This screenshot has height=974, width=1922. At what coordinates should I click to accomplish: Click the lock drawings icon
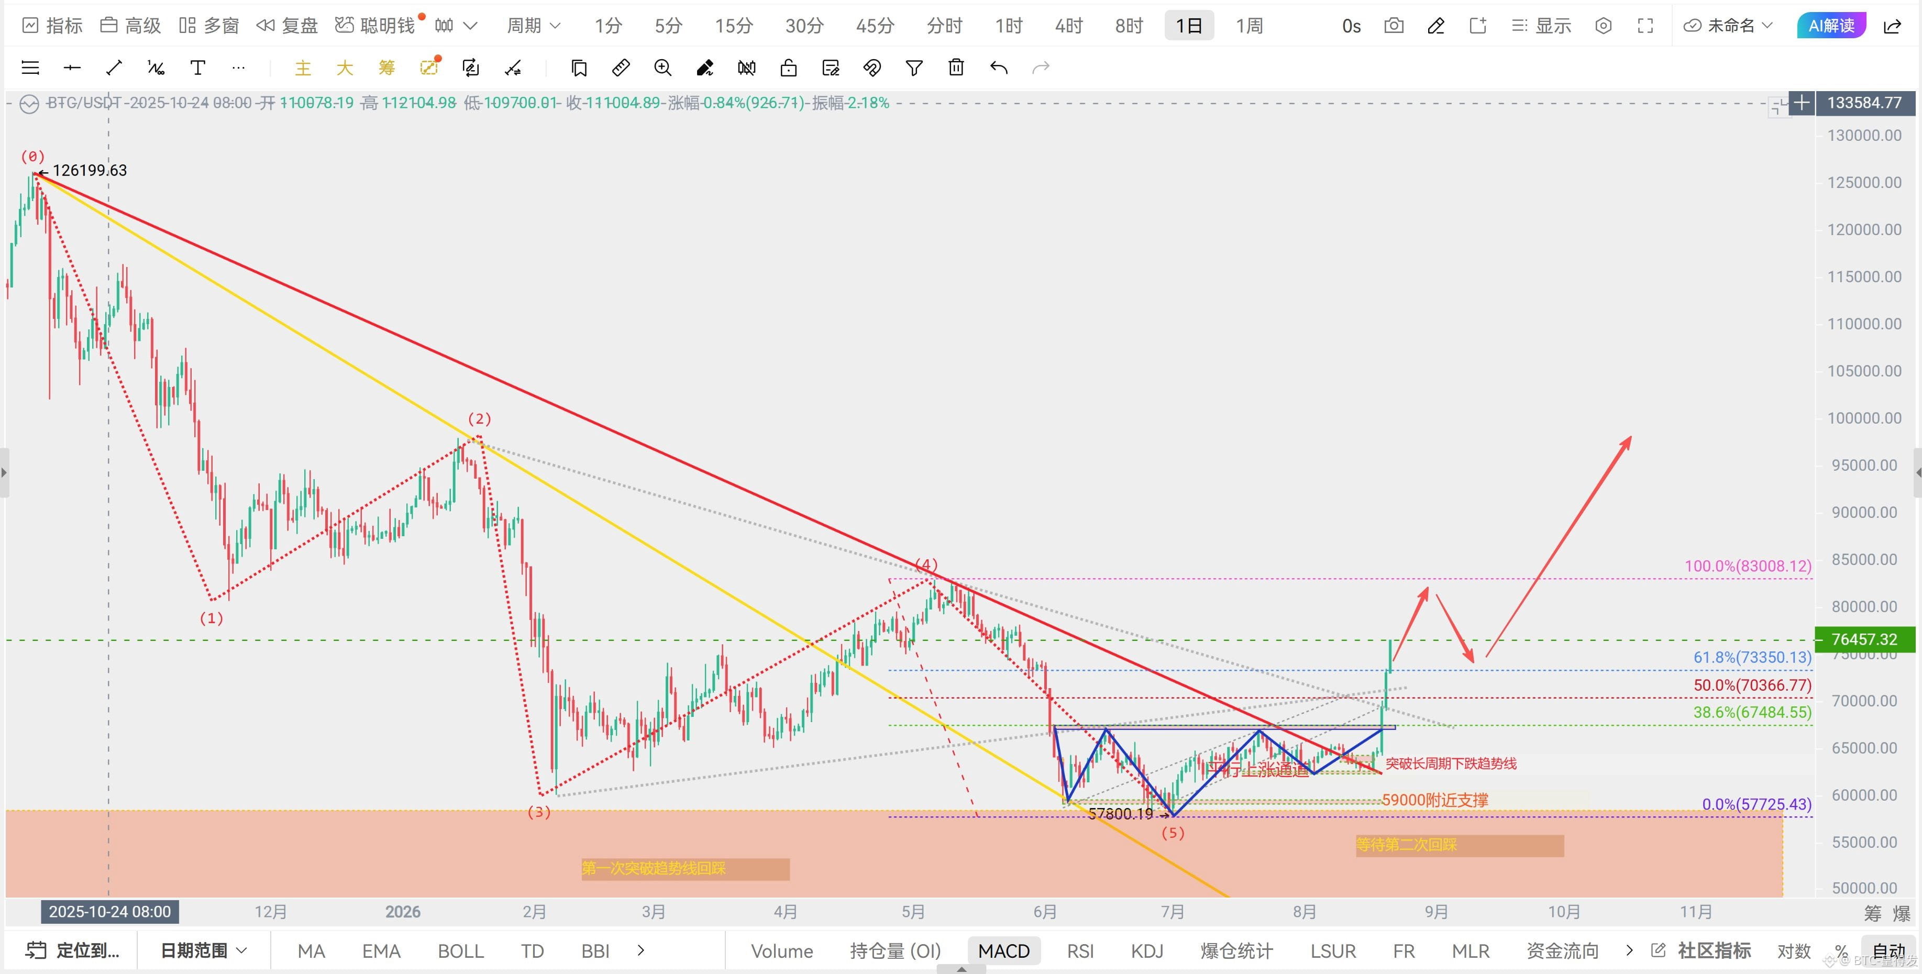click(x=789, y=69)
